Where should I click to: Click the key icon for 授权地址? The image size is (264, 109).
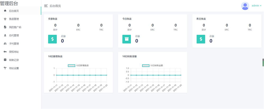[5, 52]
